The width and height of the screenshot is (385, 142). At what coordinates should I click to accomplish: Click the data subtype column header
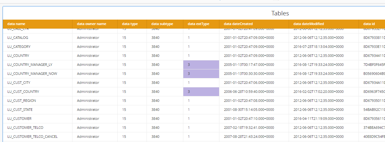tap(162, 24)
